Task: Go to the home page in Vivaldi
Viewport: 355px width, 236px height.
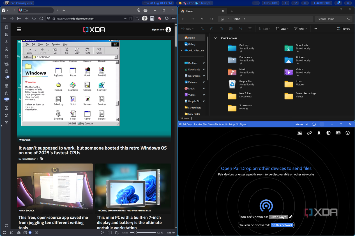Action: point(41,18)
